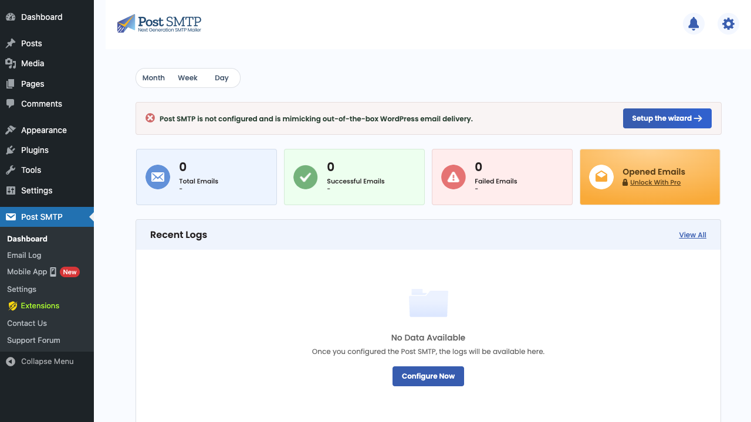Click the Setup the wizard button
The width and height of the screenshot is (751, 422).
tap(667, 118)
